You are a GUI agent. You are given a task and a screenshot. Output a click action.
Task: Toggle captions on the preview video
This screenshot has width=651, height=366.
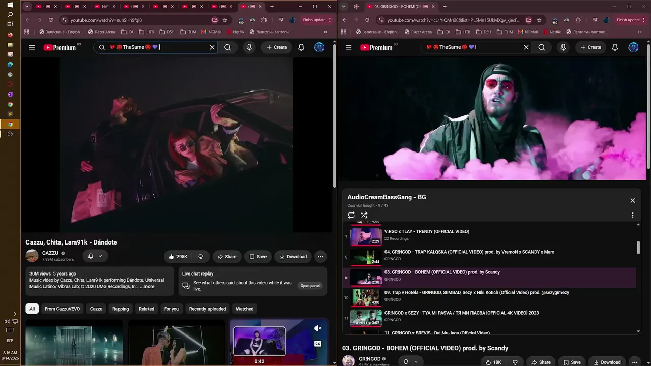click(x=318, y=344)
